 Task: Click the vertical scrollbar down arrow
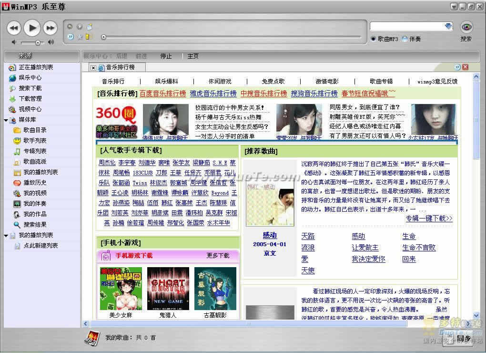click(x=476, y=315)
